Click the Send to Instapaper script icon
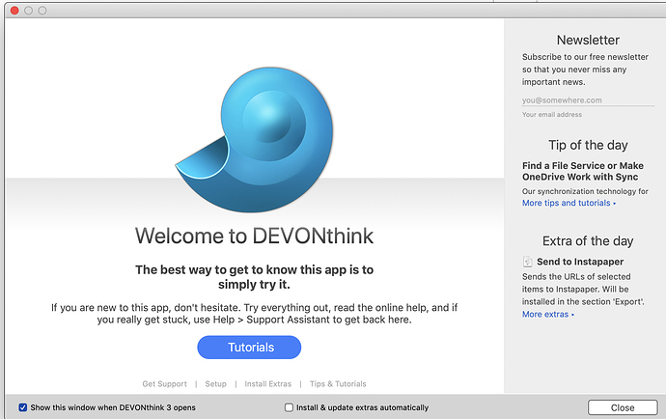 pos(527,262)
